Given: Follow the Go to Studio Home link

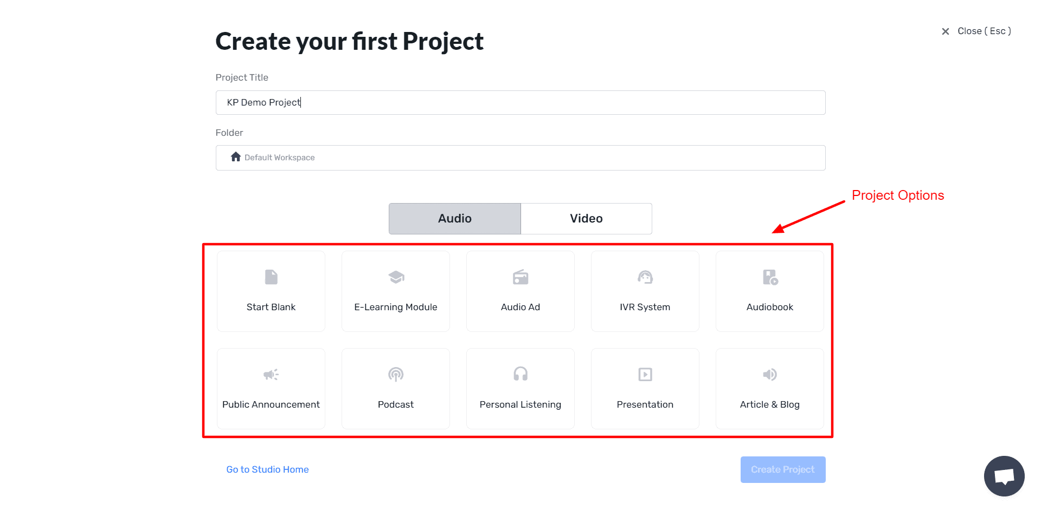Looking at the screenshot, I should [x=267, y=469].
